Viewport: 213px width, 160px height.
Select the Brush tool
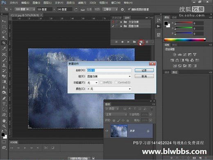(x=4, y=60)
